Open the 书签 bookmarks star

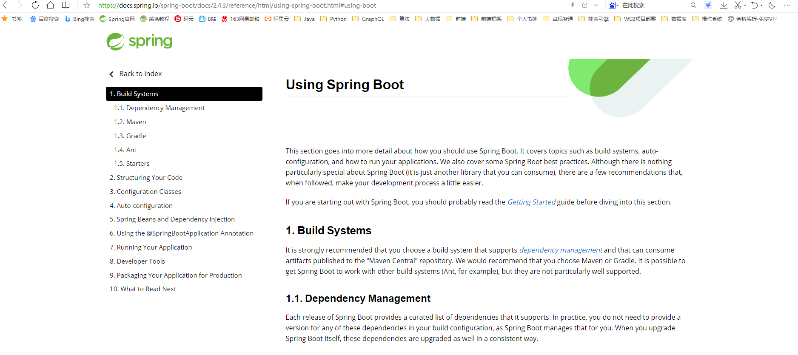(12, 19)
